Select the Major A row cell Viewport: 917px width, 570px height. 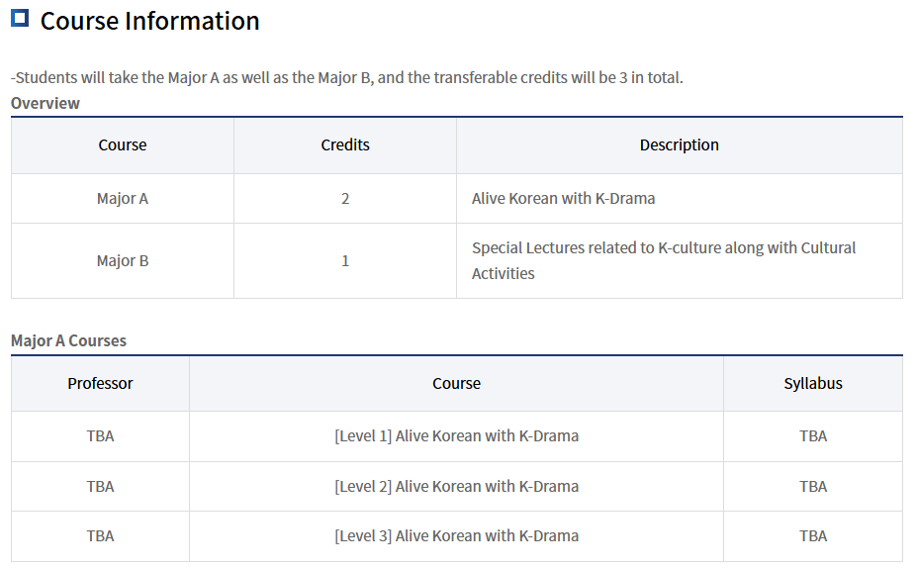(x=123, y=198)
